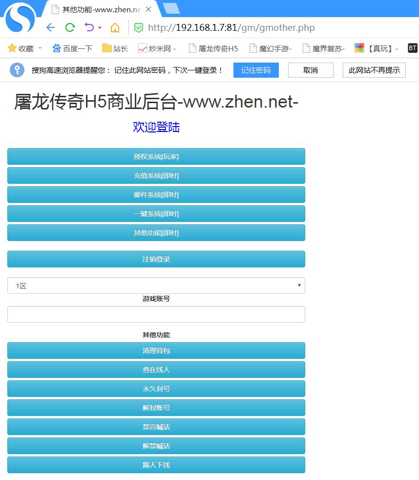Image resolution: width=419 pixels, height=480 pixels.
Task: Click the 收藏 star favorites icon
Action: pyautogui.click(x=12, y=48)
